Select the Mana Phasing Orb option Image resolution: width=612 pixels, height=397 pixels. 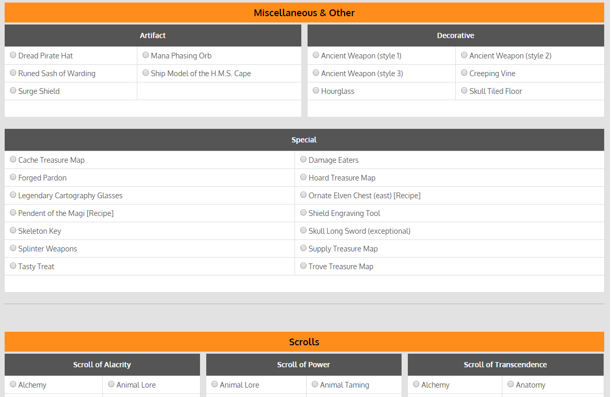146,55
